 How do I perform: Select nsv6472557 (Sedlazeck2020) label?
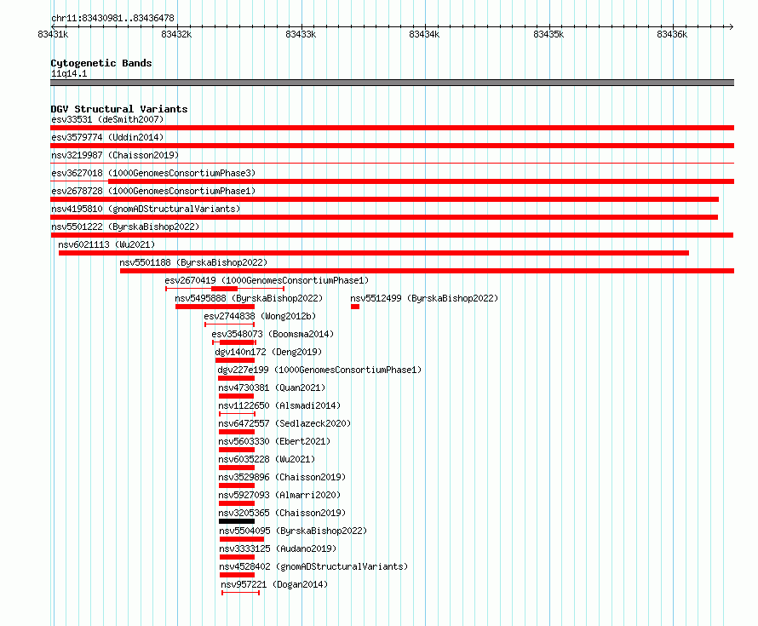click(284, 423)
